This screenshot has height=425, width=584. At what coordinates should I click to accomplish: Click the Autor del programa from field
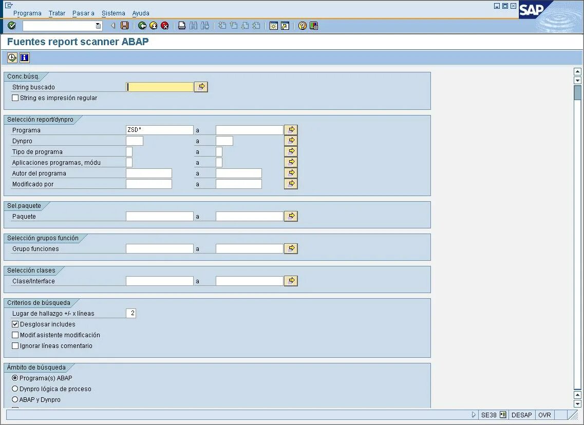point(149,173)
